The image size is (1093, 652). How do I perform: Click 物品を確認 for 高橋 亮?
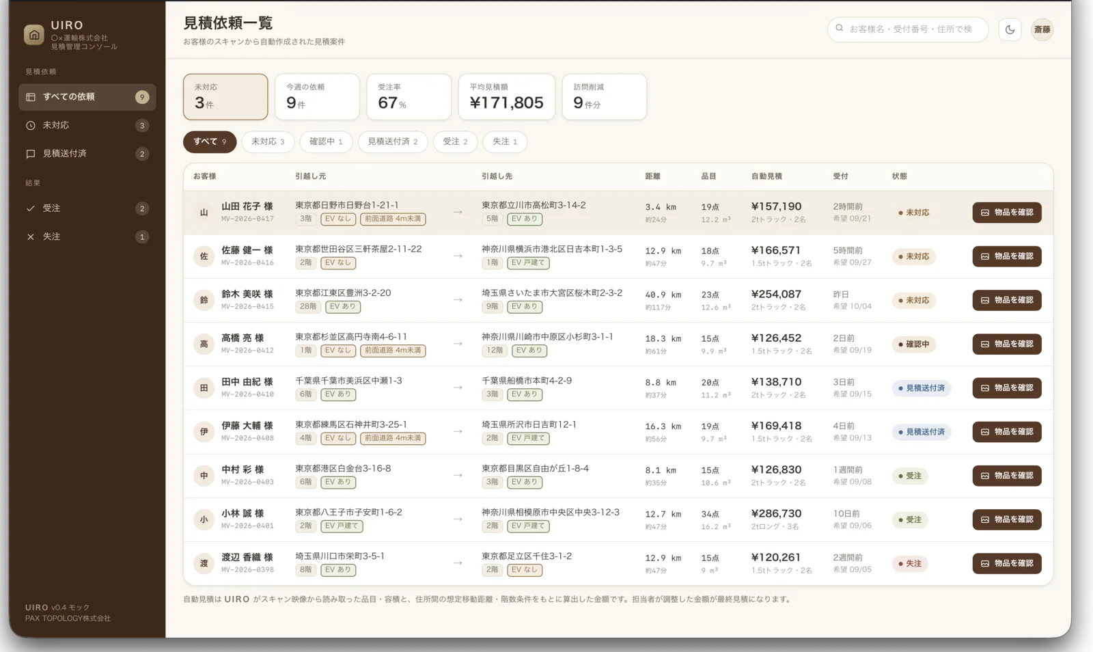(x=1007, y=344)
